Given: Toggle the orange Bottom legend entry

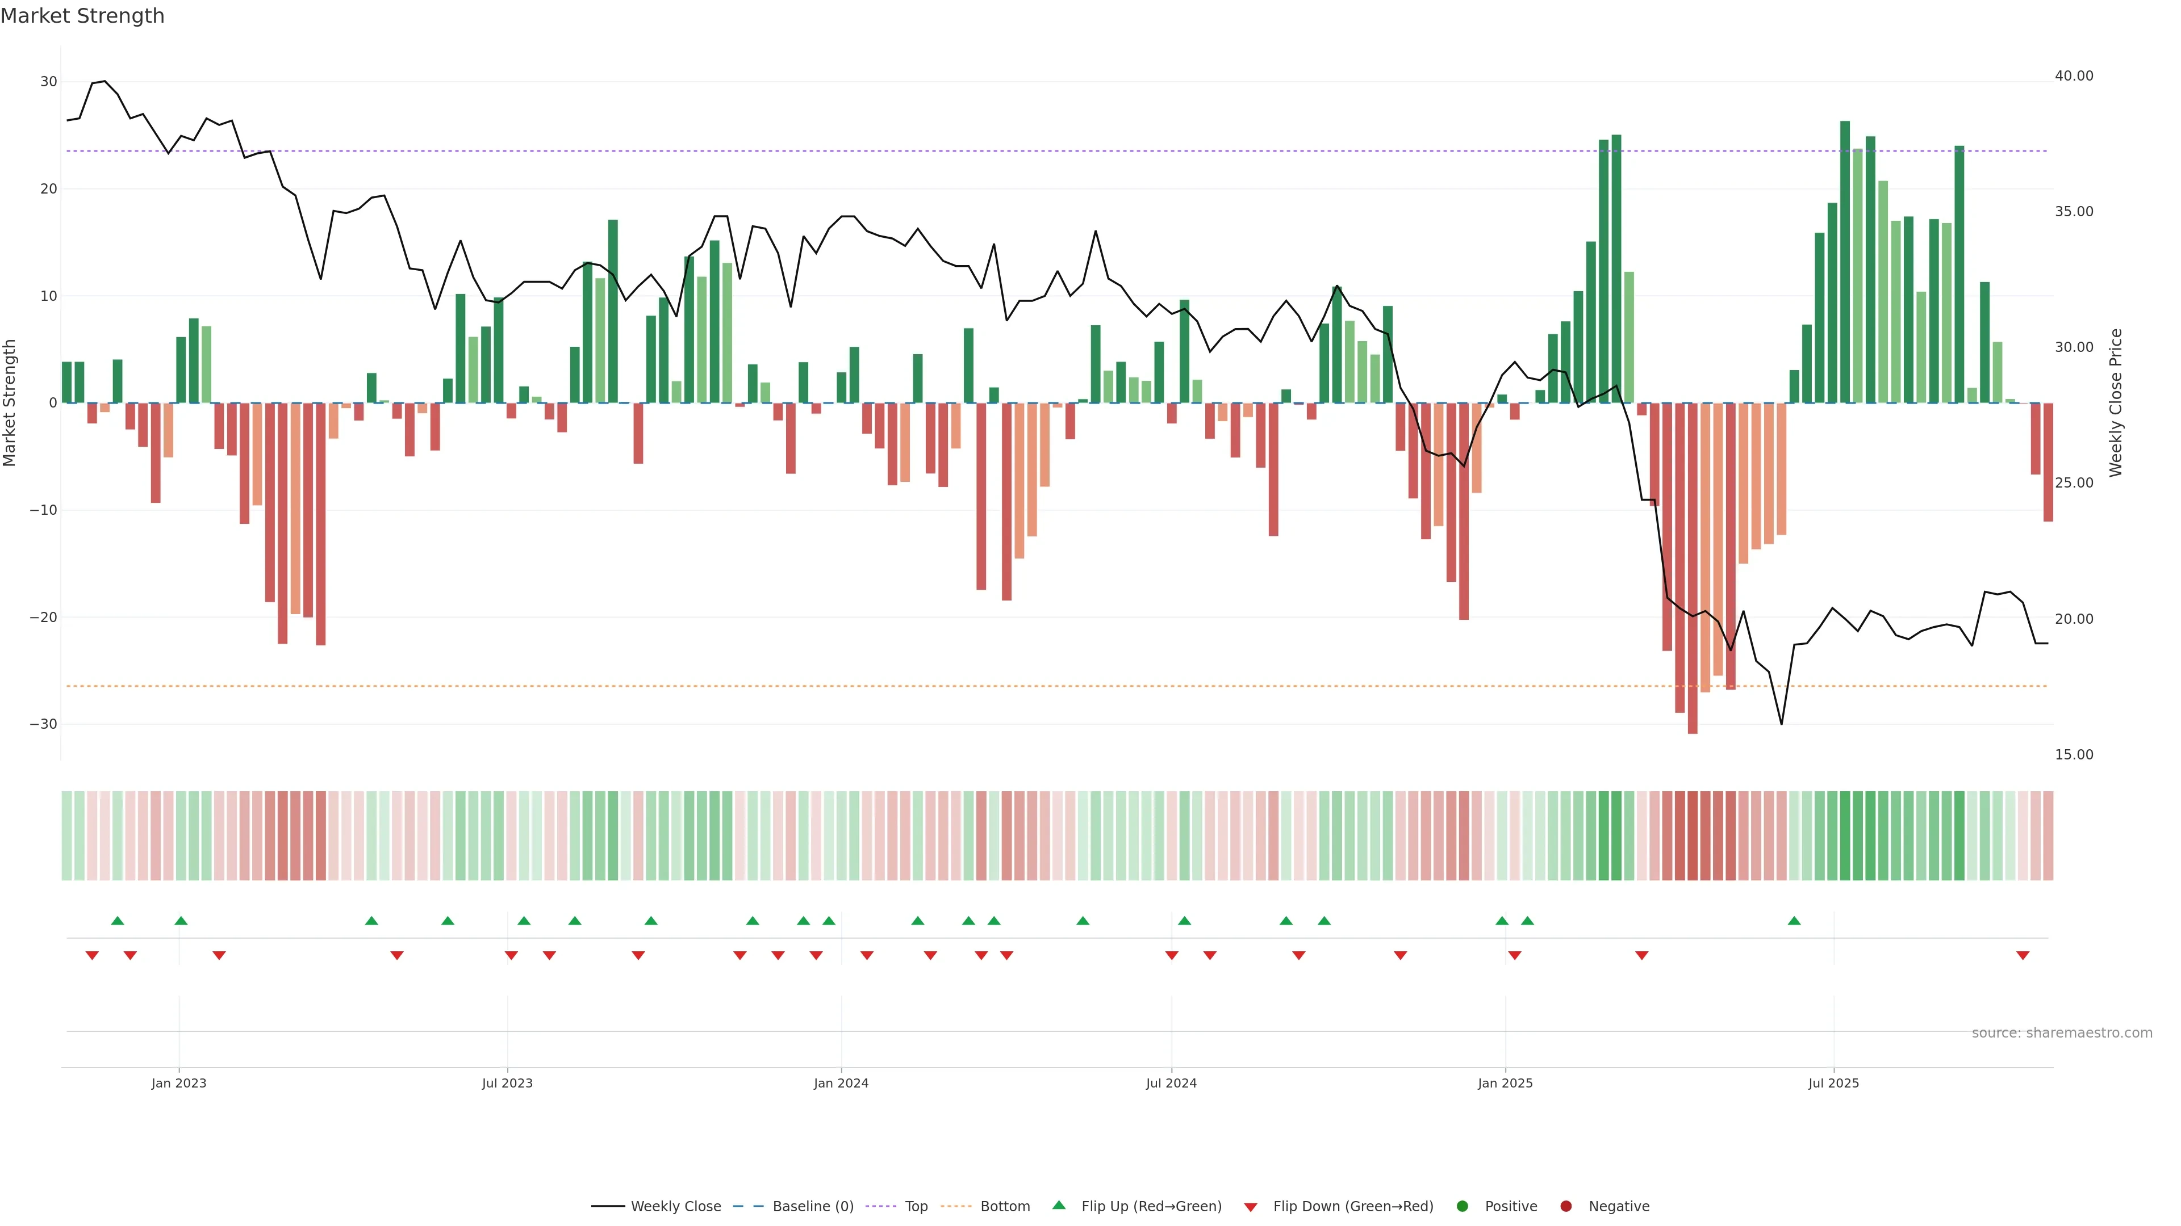Looking at the screenshot, I should pos(1004,1207).
